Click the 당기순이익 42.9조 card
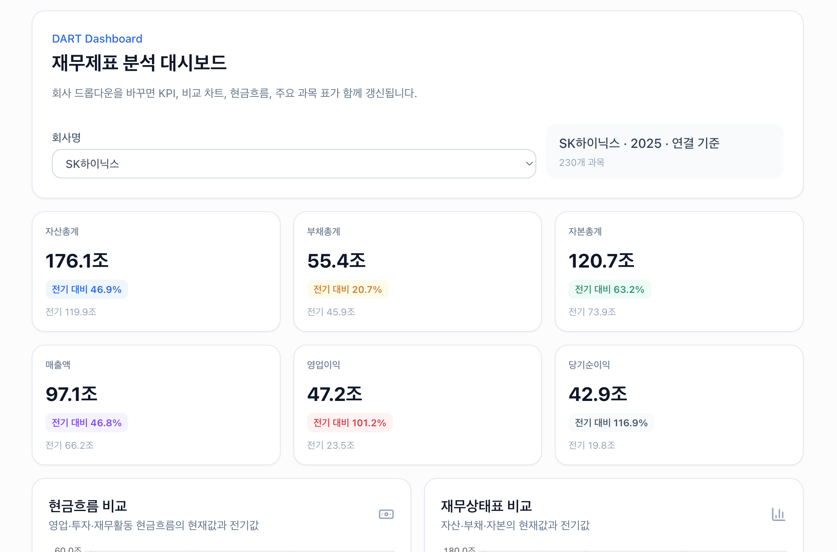Viewport: 837px width, 552px height. [x=679, y=405]
